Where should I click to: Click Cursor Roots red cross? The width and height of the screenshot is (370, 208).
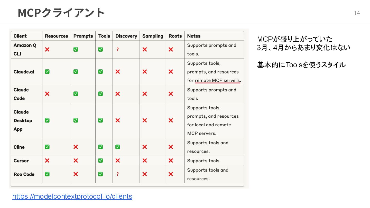[x=171, y=160]
